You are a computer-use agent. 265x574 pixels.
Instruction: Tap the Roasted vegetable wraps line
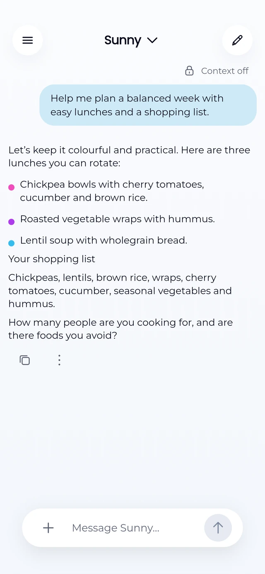[117, 219]
